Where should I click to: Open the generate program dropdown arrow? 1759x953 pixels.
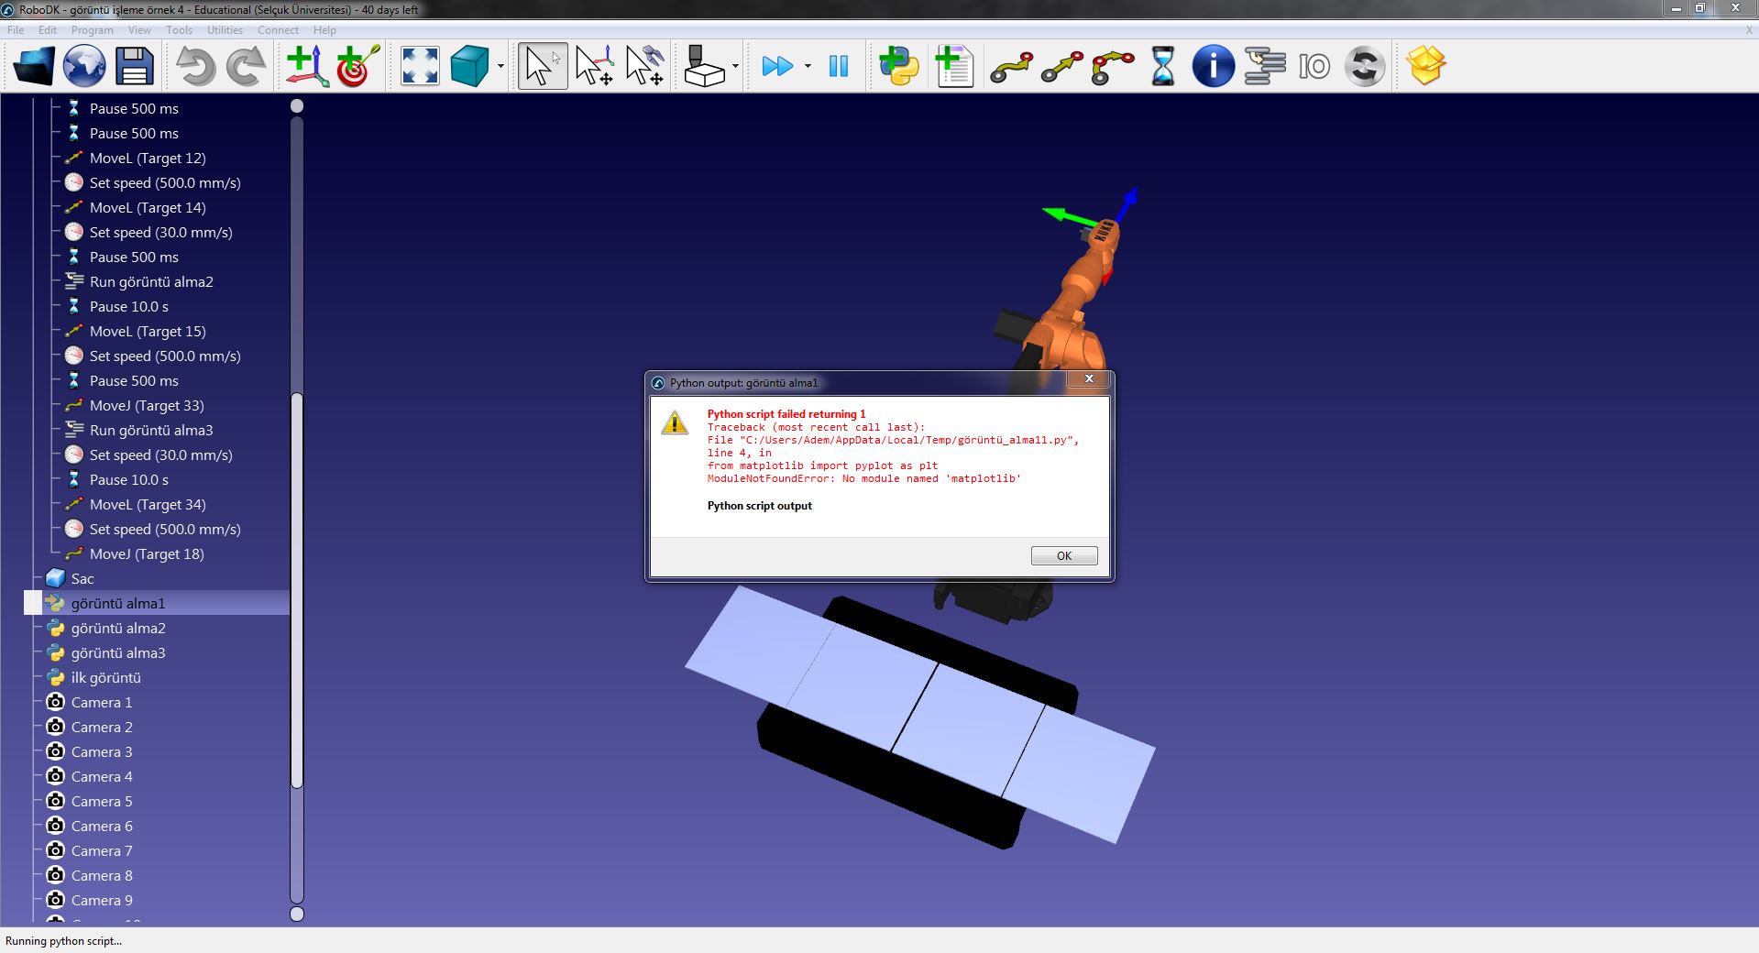pyautogui.click(x=735, y=66)
